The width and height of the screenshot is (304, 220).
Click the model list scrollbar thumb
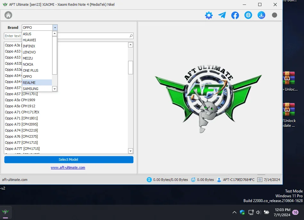coord(130,68)
